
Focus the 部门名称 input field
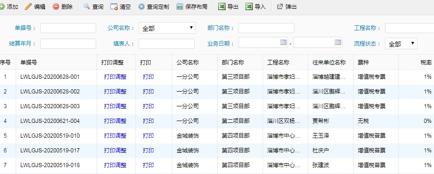tap(266, 28)
